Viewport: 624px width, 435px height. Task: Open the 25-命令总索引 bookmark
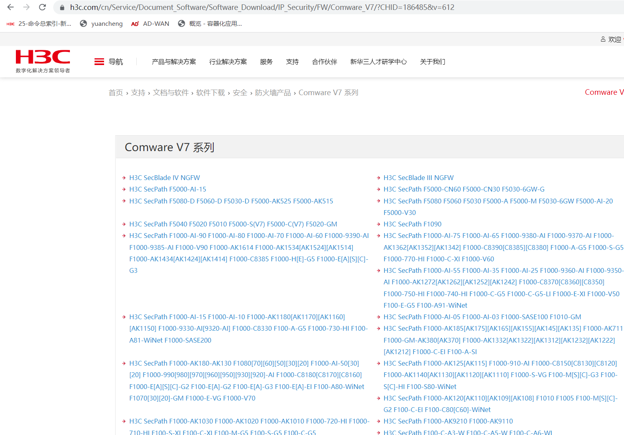[39, 24]
